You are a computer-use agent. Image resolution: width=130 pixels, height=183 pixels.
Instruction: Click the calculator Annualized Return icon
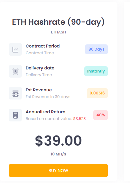(x=15, y=115)
